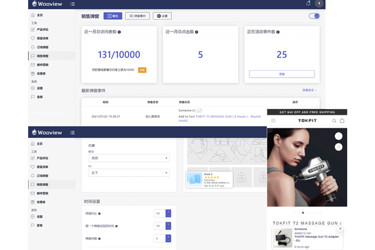Image resolution: width=375 pixels, height=250 pixels.
Task: Click the plus icon on the product image
Action: 338,136
